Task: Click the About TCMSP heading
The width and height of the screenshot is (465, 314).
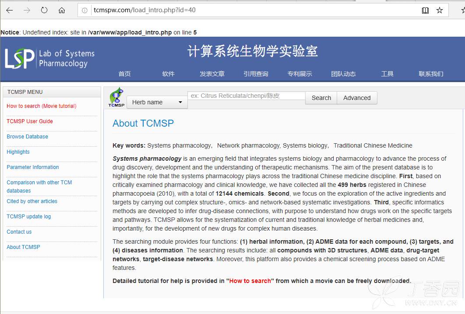Action: coord(143,123)
